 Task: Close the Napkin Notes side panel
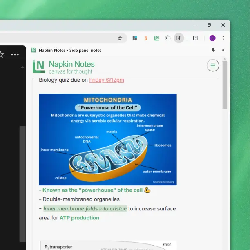click(x=223, y=50)
